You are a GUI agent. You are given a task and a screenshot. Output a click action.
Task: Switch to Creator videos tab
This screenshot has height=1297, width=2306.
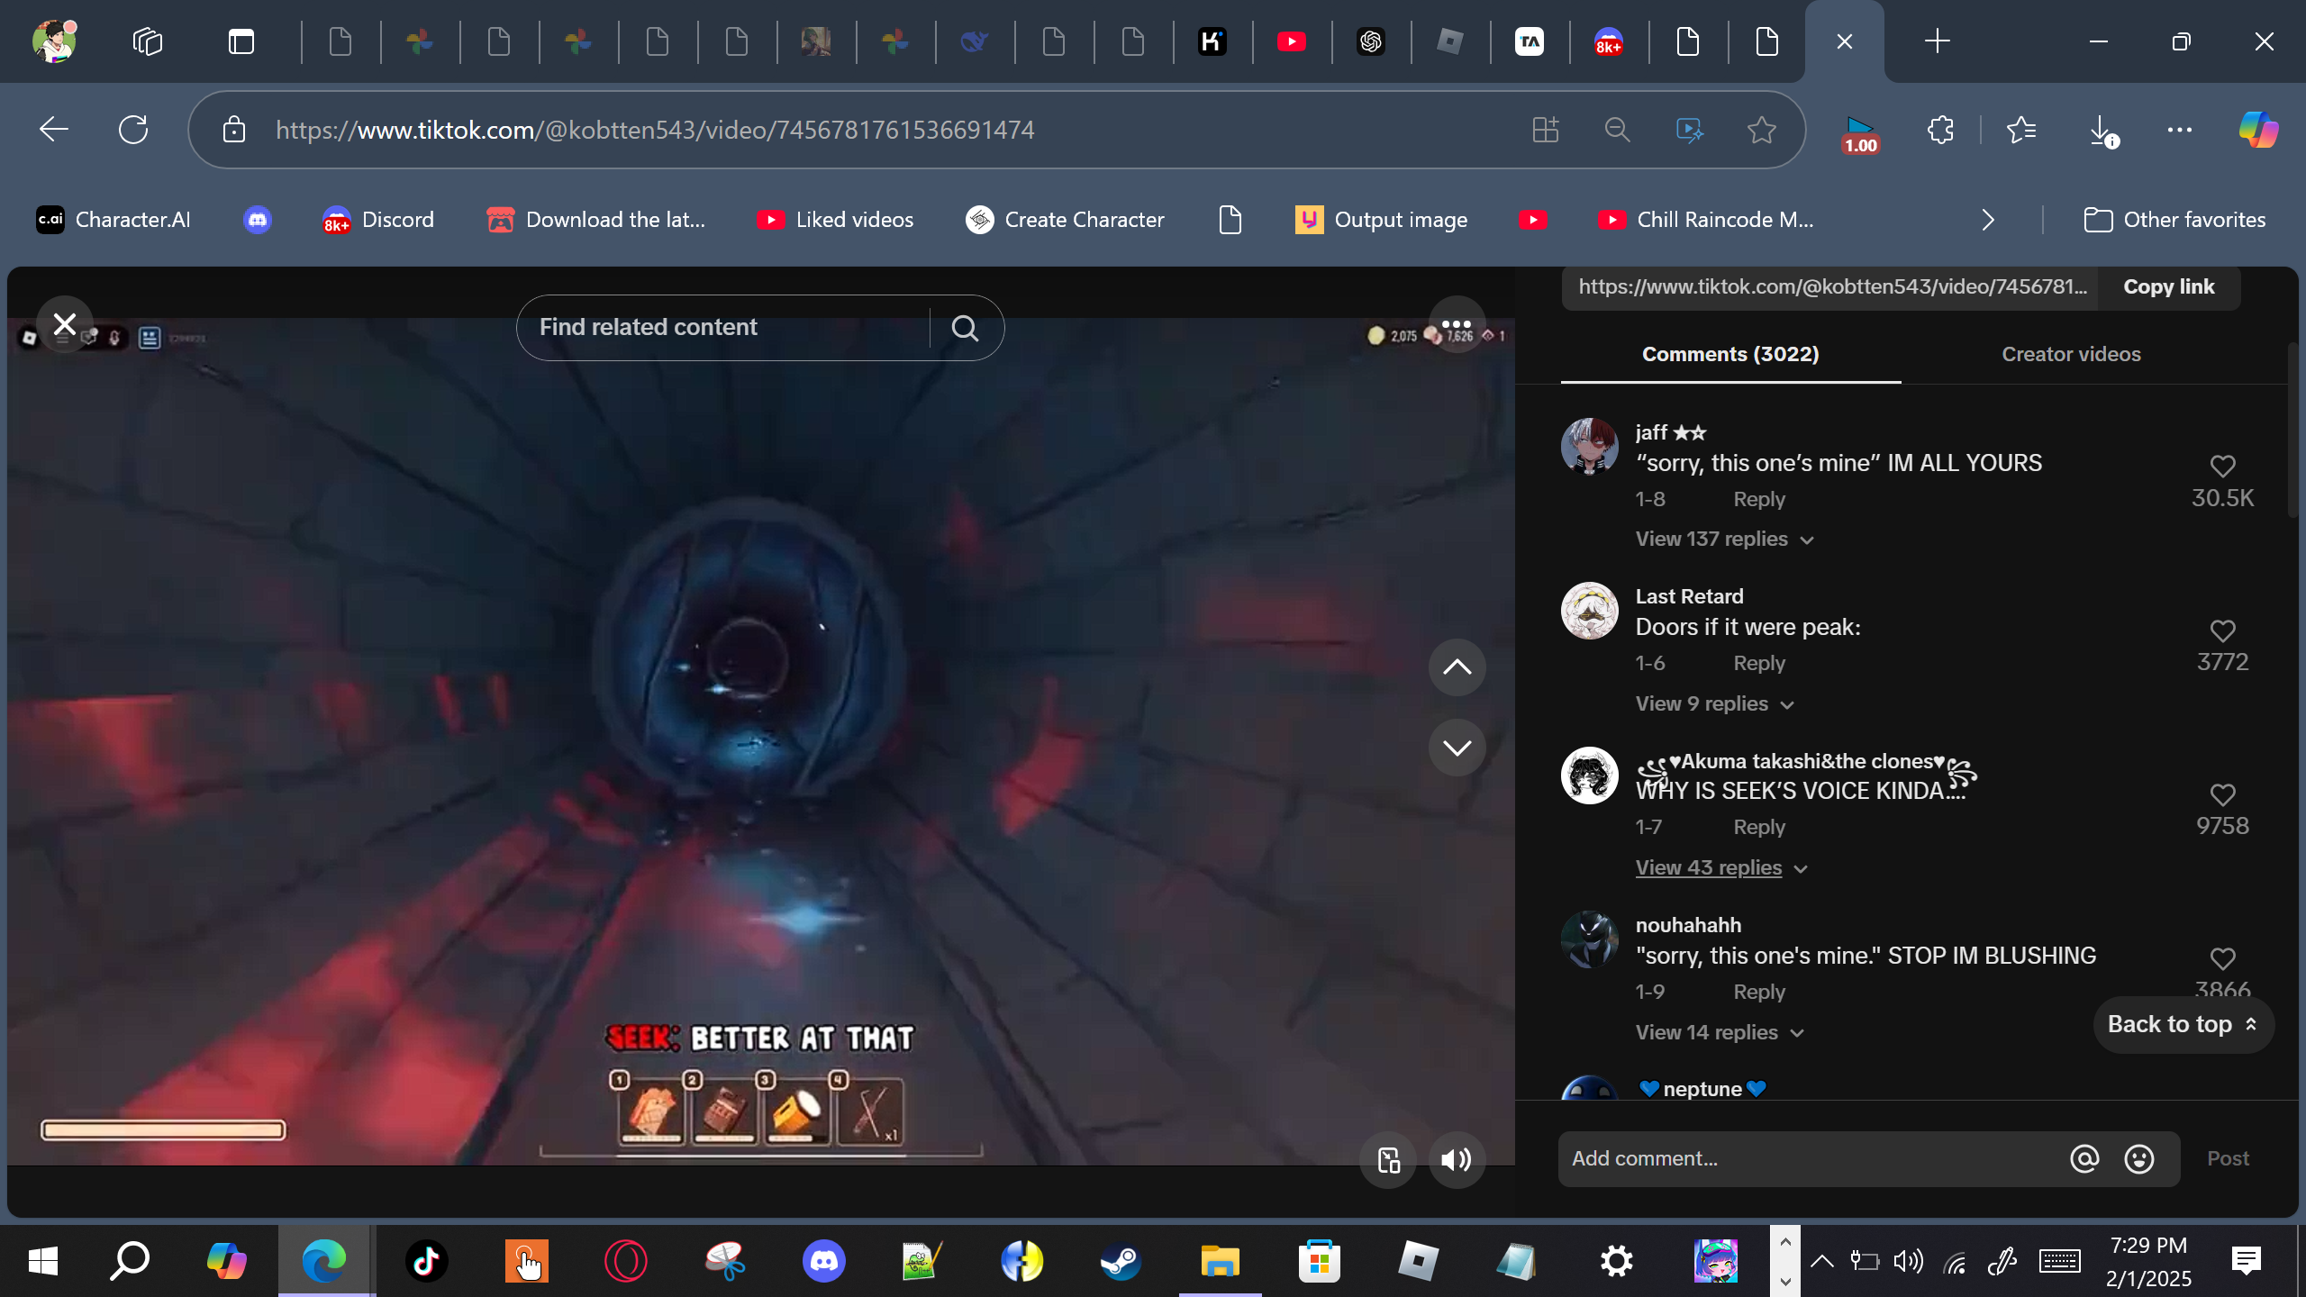2070,354
